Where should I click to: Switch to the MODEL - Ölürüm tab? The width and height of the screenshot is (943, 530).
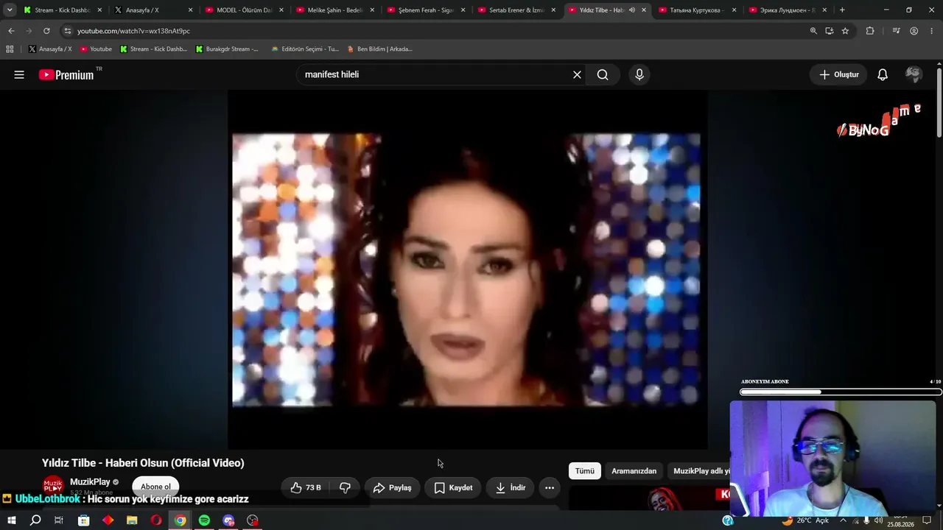click(244, 10)
